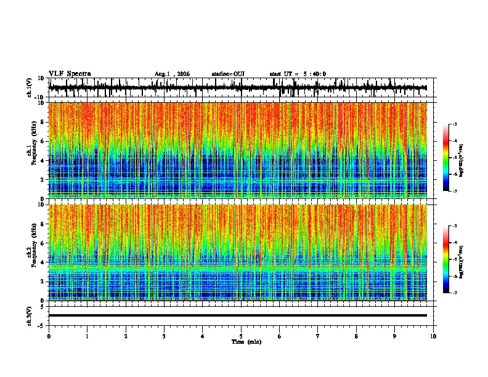
Task: Click the log(PSD) label beside ch.1 colorbar
Action: pyautogui.click(x=461, y=161)
